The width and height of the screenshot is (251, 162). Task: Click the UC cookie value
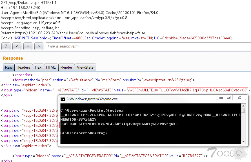click(197, 38)
